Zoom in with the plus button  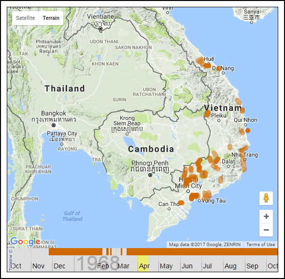pos(266,217)
